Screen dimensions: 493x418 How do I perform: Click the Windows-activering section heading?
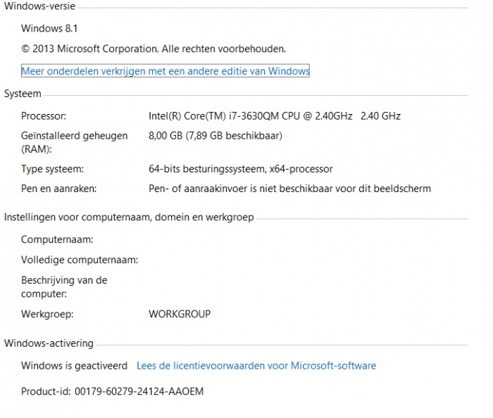click(49, 343)
